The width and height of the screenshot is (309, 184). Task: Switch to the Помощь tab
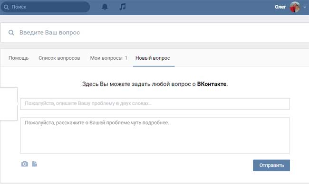pyautogui.click(x=19, y=58)
